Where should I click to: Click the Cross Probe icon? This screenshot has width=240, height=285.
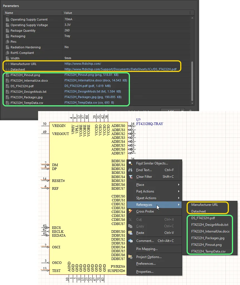130,211
